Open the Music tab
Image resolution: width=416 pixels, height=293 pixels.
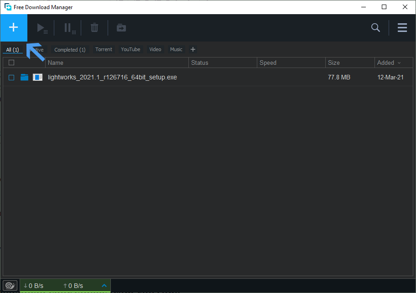(x=176, y=49)
